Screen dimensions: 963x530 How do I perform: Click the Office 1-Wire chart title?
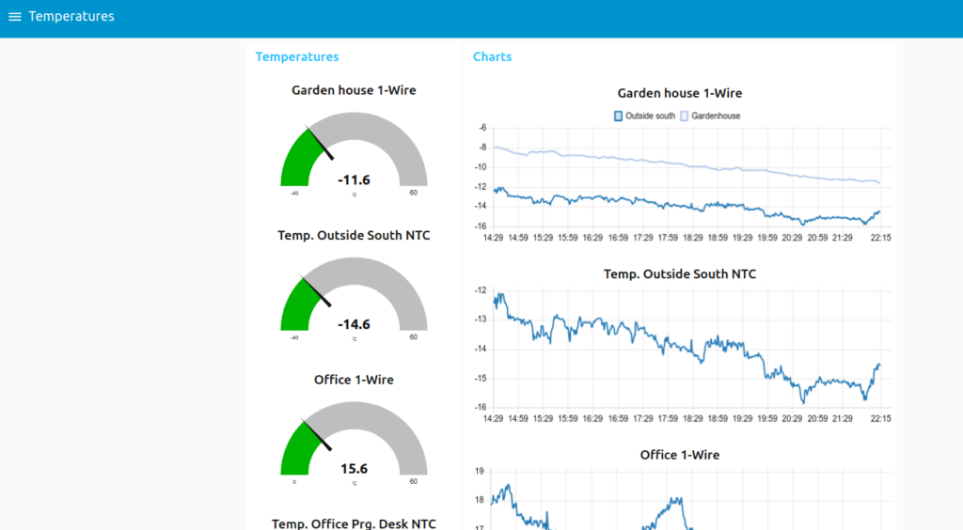click(x=679, y=455)
